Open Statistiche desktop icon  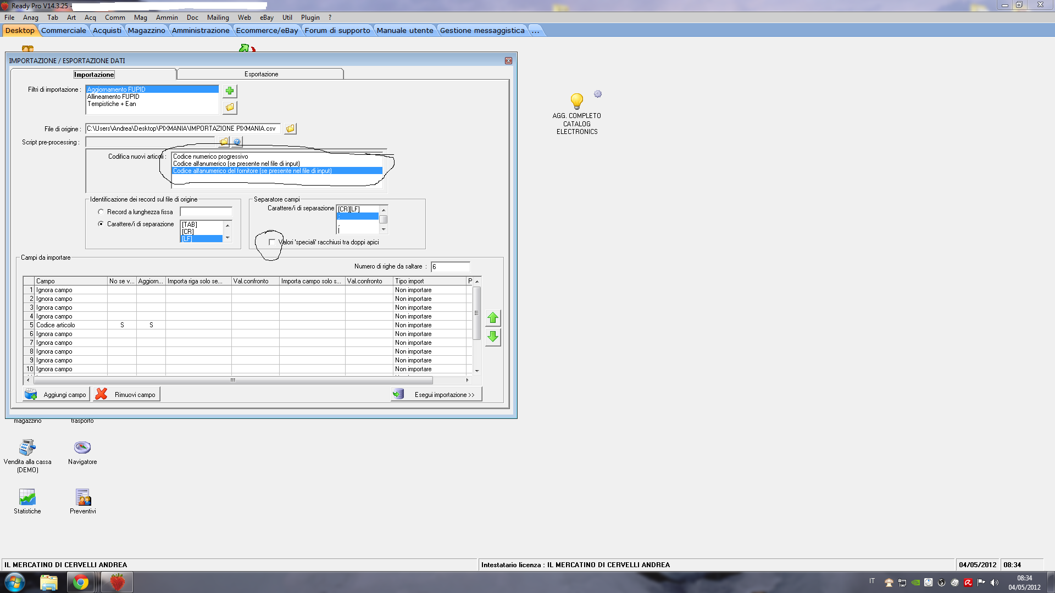(27, 497)
